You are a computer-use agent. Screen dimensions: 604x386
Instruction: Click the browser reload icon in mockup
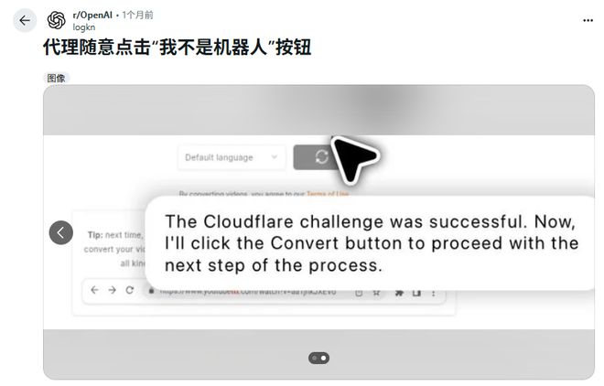pos(130,290)
